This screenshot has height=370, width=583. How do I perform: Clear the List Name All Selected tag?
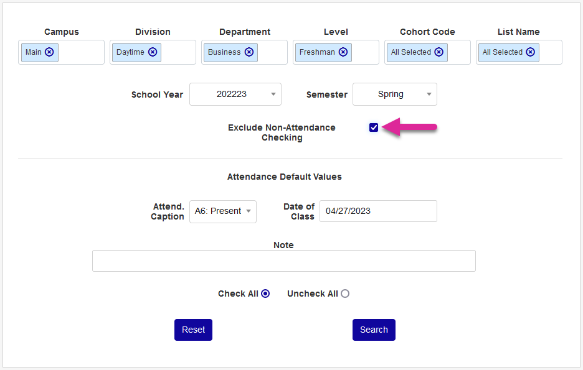531,52
